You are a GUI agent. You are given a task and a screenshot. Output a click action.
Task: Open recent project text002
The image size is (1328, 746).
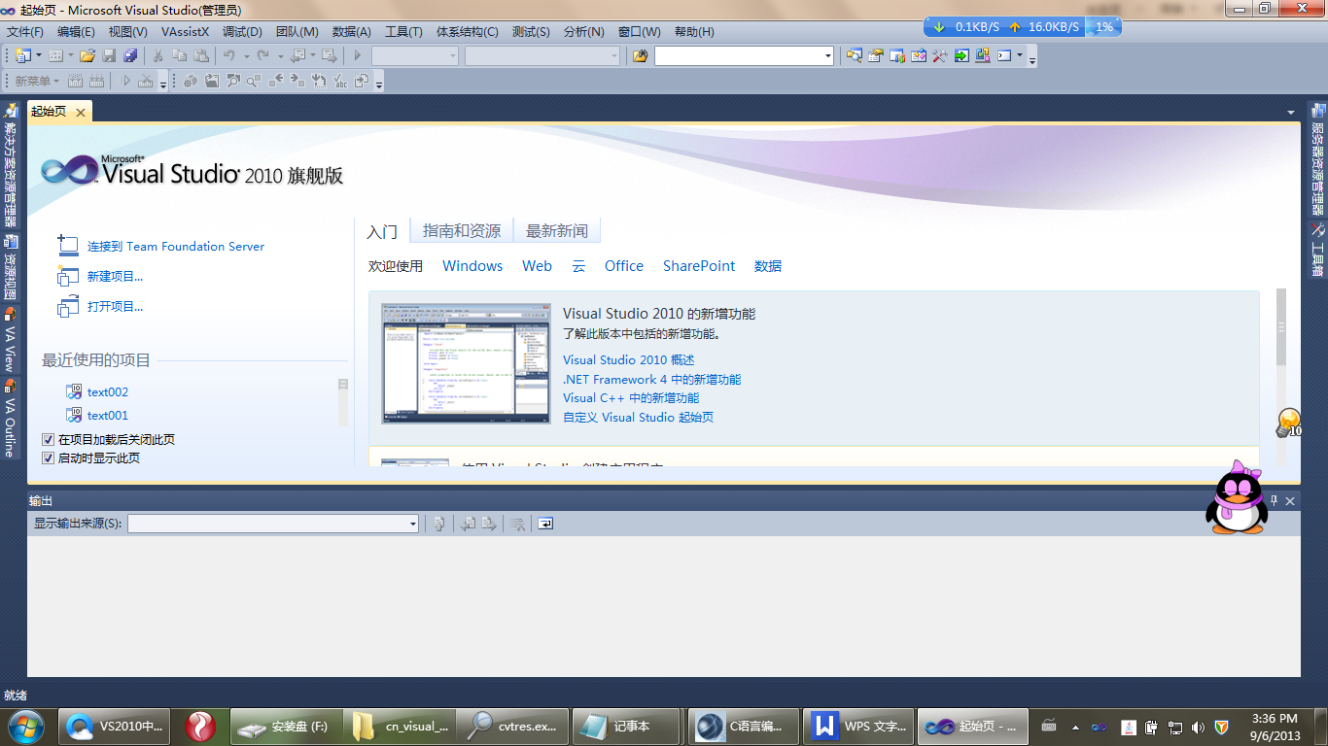coord(108,392)
